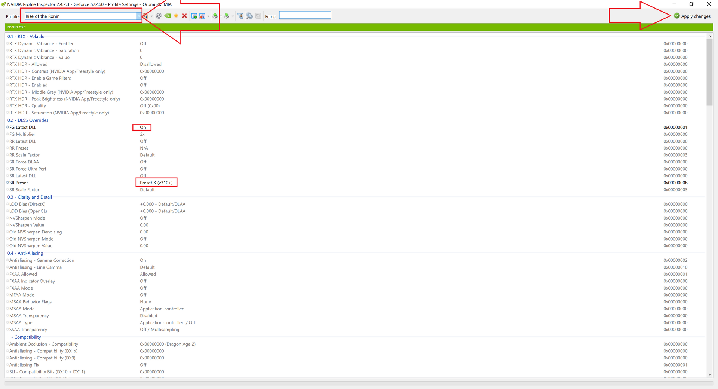This screenshot has width=718, height=389.
Task: Open dropdown arrow next to home icon
Action: point(151,16)
